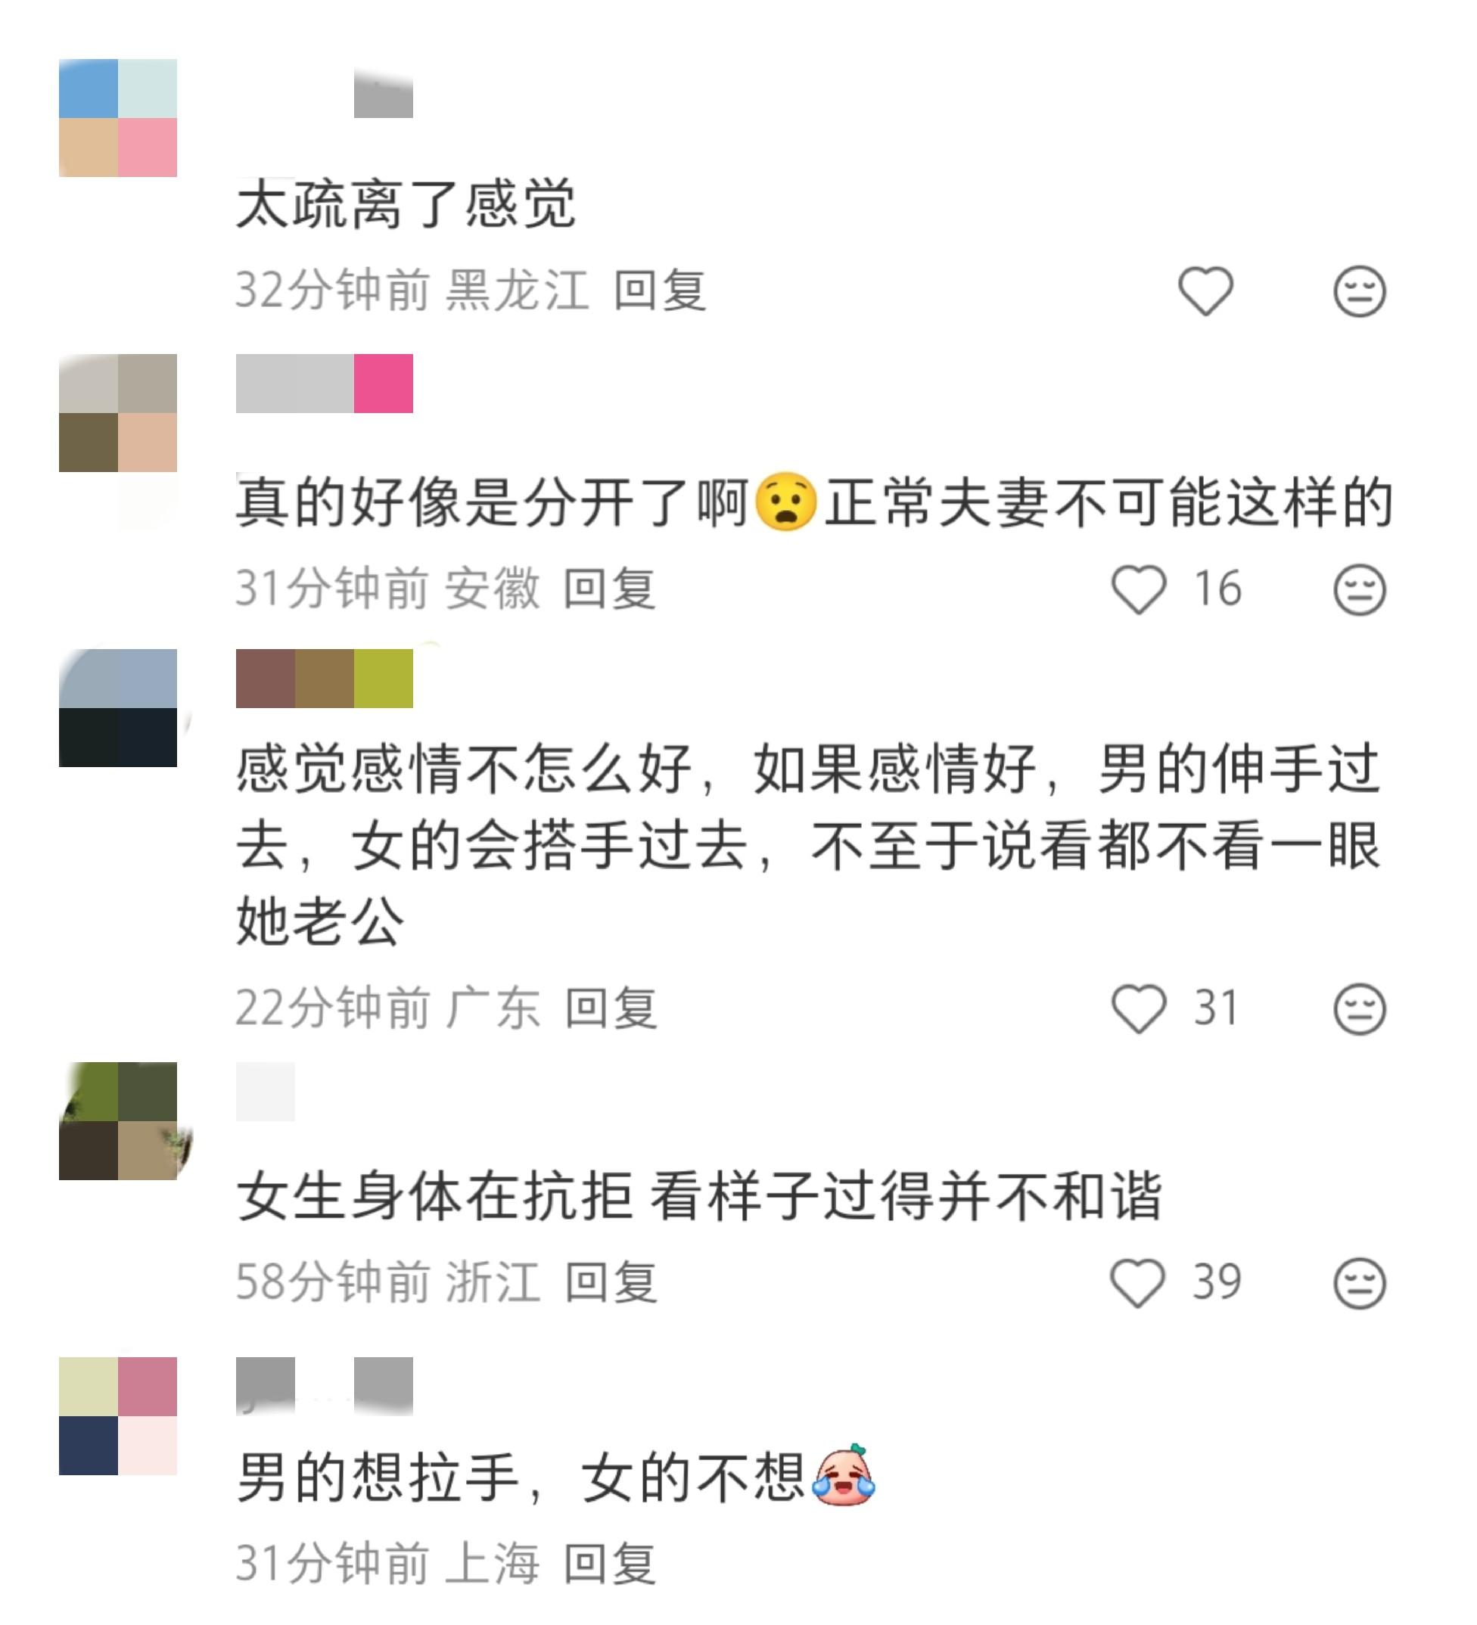Image resolution: width=1477 pixels, height=1625 pixels.
Task: Like the 安徽 comment with 16 likes
Action: pos(1138,589)
